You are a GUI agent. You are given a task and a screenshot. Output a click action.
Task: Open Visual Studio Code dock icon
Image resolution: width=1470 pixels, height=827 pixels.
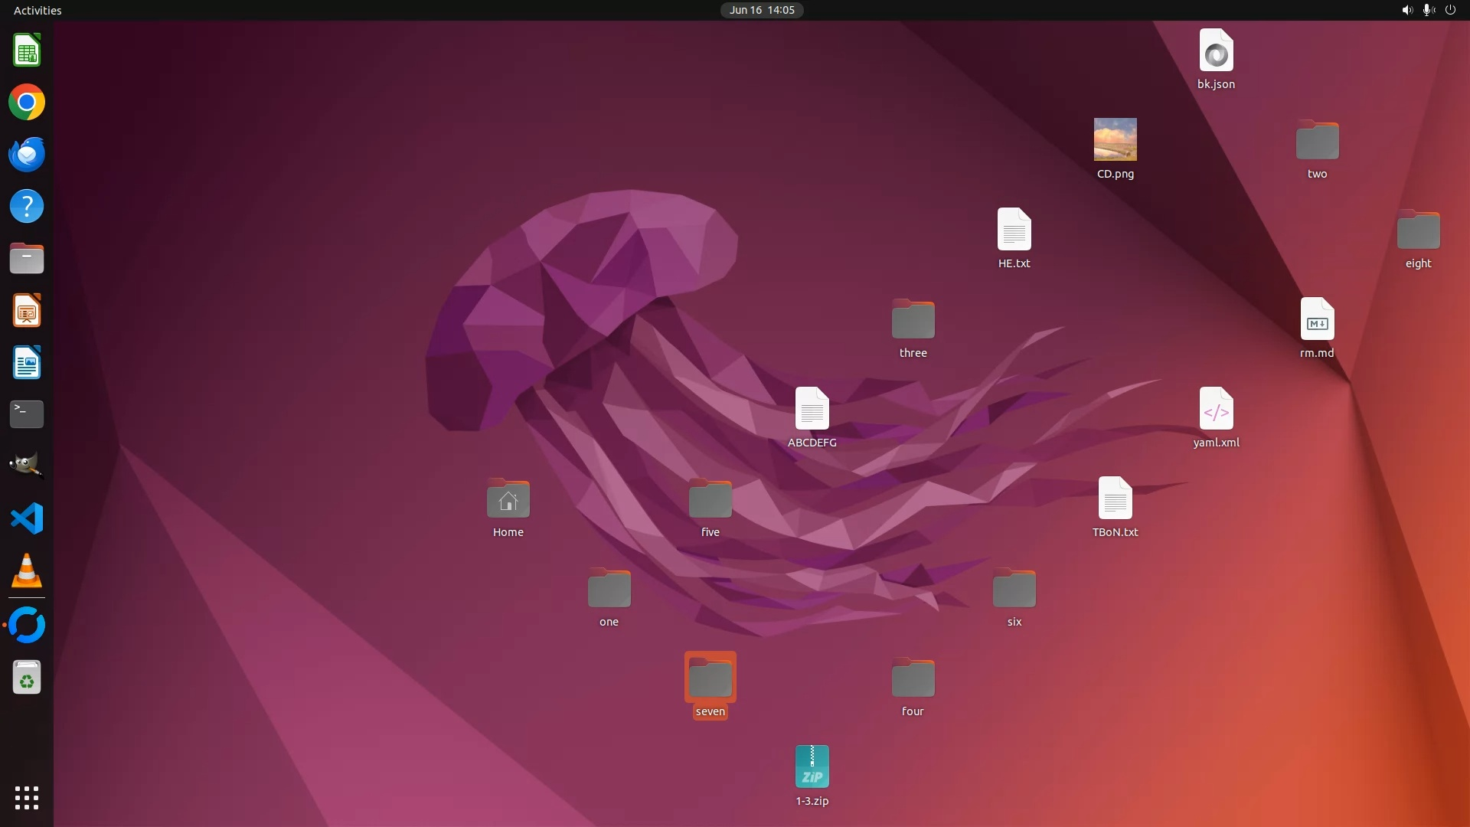pos(27,518)
